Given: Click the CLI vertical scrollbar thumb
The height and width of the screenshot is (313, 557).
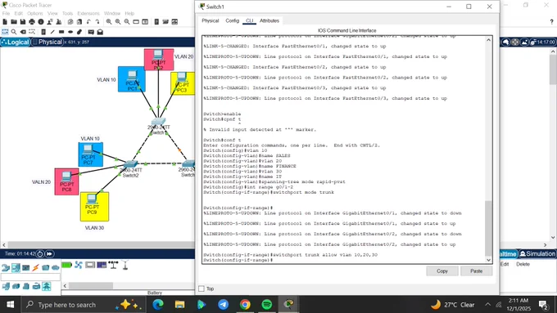Looking at the screenshot, I should [x=489, y=228].
